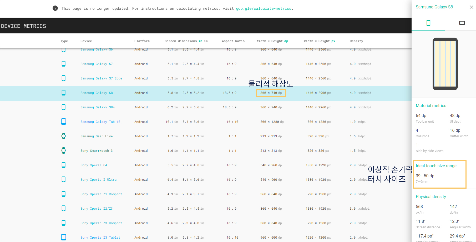Click phone icon for Sony Xperia Z3 Compact
The height and width of the screenshot is (242, 476).
(x=63, y=223)
